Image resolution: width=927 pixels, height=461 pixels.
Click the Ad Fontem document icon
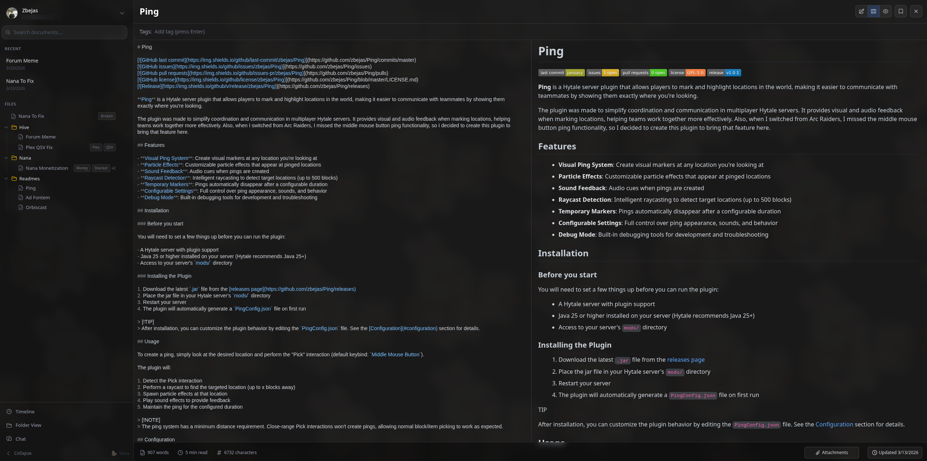[x=21, y=197]
